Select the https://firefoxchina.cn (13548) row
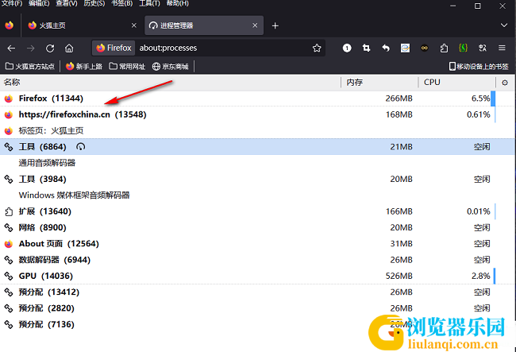The height and width of the screenshot is (352, 516). click(x=257, y=114)
